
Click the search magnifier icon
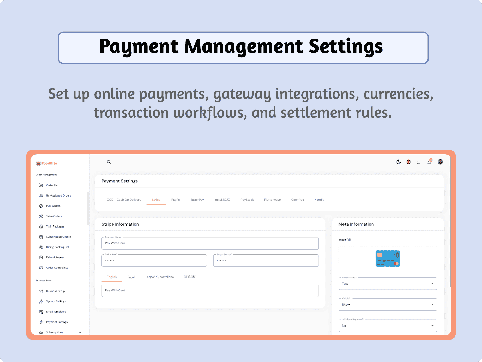(109, 162)
